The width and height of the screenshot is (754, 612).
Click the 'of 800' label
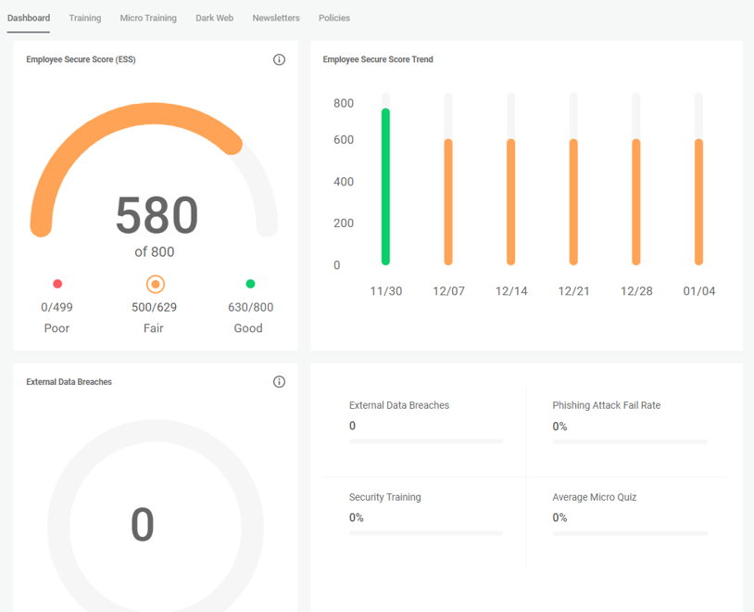pos(155,252)
